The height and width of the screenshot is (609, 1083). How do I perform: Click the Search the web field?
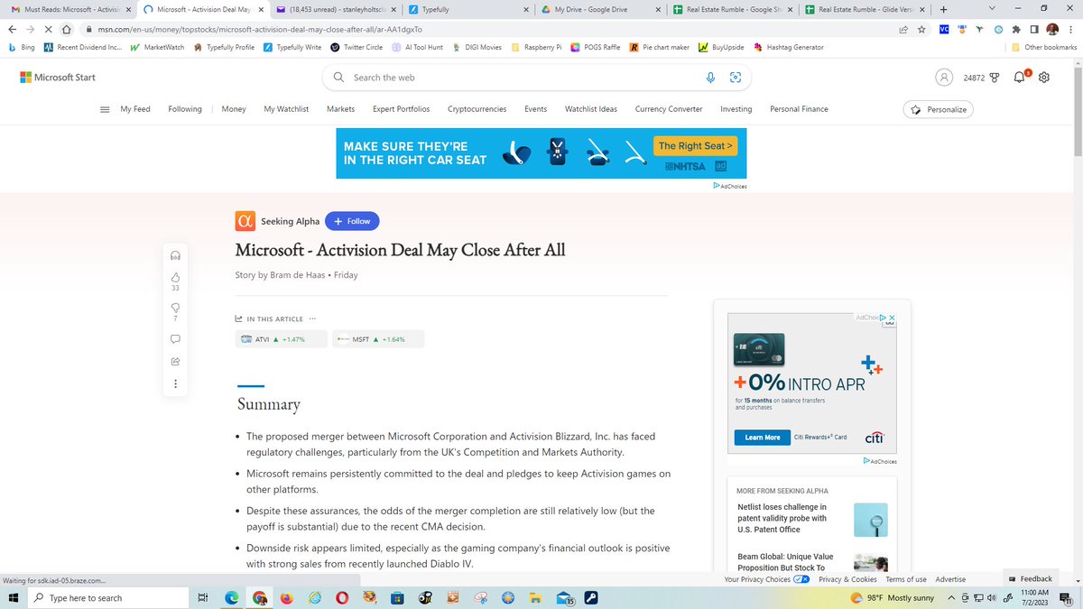pos(538,78)
